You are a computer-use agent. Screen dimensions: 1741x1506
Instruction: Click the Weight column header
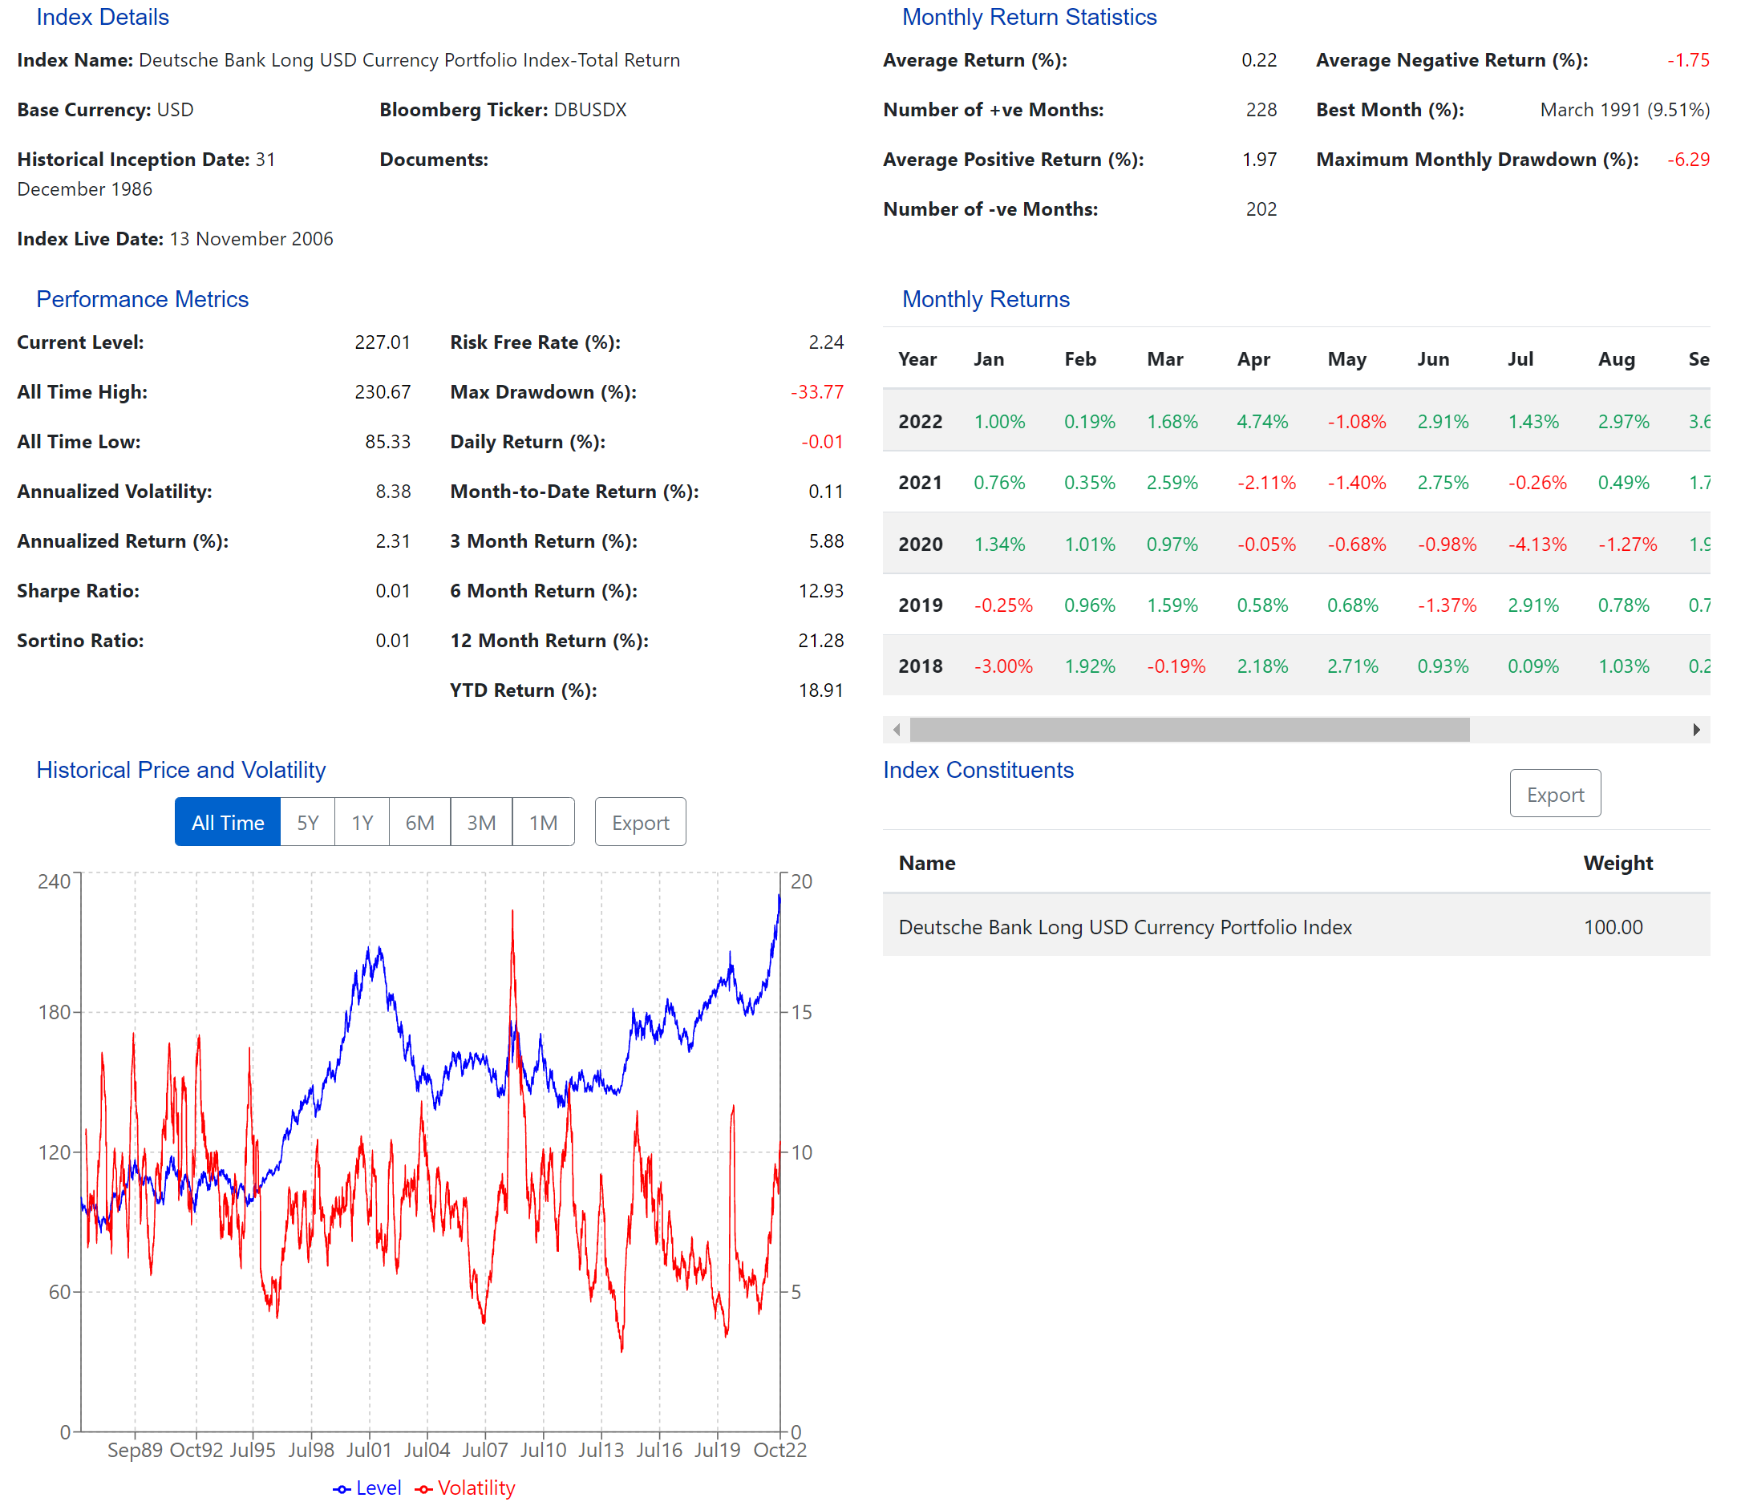[x=1618, y=862]
